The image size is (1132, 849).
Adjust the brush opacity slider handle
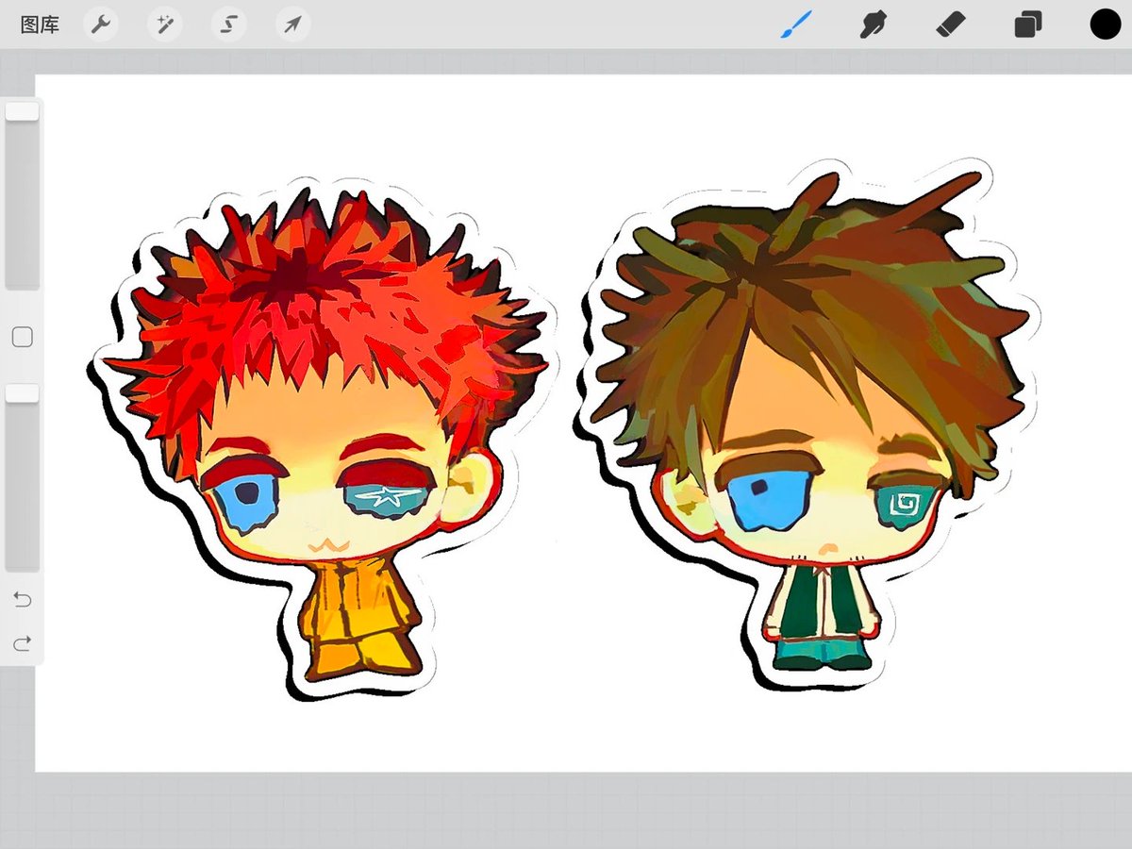pyautogui.click(x=22, y=393)
